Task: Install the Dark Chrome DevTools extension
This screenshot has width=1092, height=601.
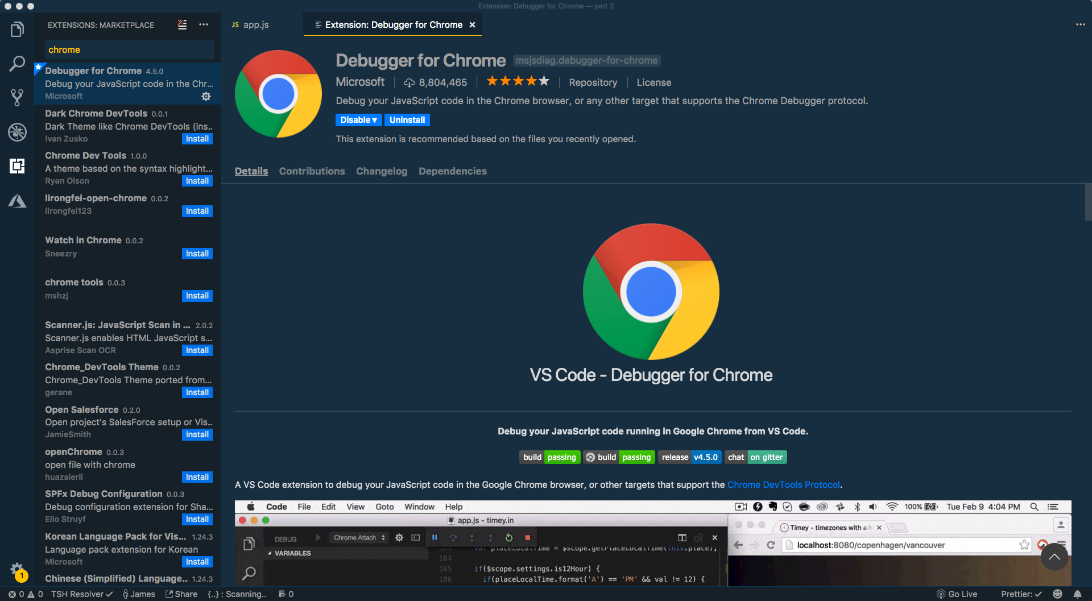Action: pyautogui.click(x=197, y=138)
